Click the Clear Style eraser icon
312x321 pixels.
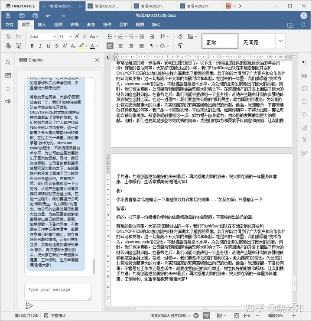point(180,36)
